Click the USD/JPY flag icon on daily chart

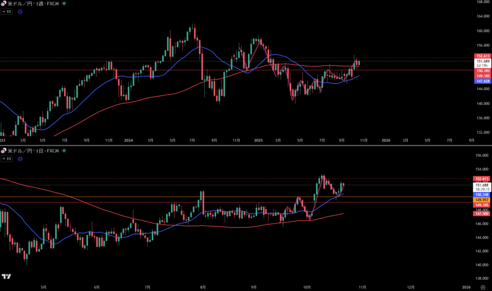[x=3, y=151]
